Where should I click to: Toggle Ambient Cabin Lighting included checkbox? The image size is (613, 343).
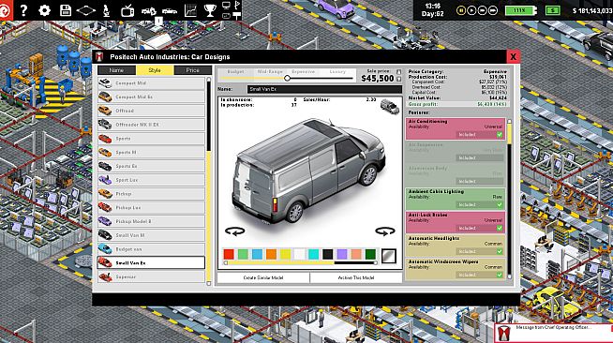coord(500,204)
